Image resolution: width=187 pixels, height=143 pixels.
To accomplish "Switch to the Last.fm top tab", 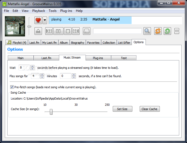I will (x=34, y=43).
